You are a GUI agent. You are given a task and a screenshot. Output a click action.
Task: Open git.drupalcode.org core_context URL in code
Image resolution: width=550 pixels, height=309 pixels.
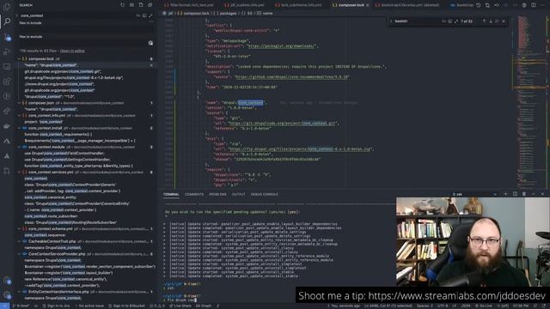[x=283, y=123]
